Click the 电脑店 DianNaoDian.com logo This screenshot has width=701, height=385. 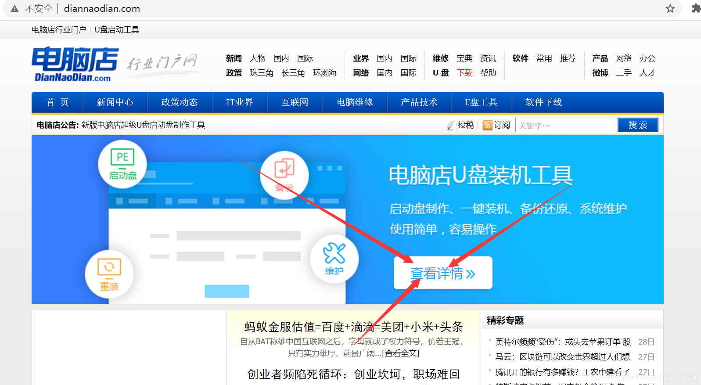coord(75,65)
